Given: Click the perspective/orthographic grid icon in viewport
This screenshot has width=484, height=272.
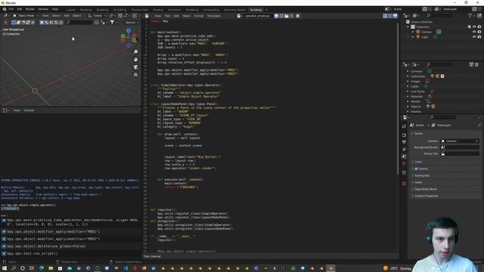Looking at the screenshot, I should coord(135,75).
